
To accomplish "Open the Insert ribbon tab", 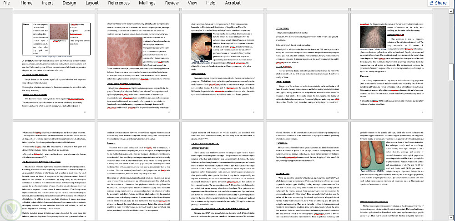I will pos(47,3).
